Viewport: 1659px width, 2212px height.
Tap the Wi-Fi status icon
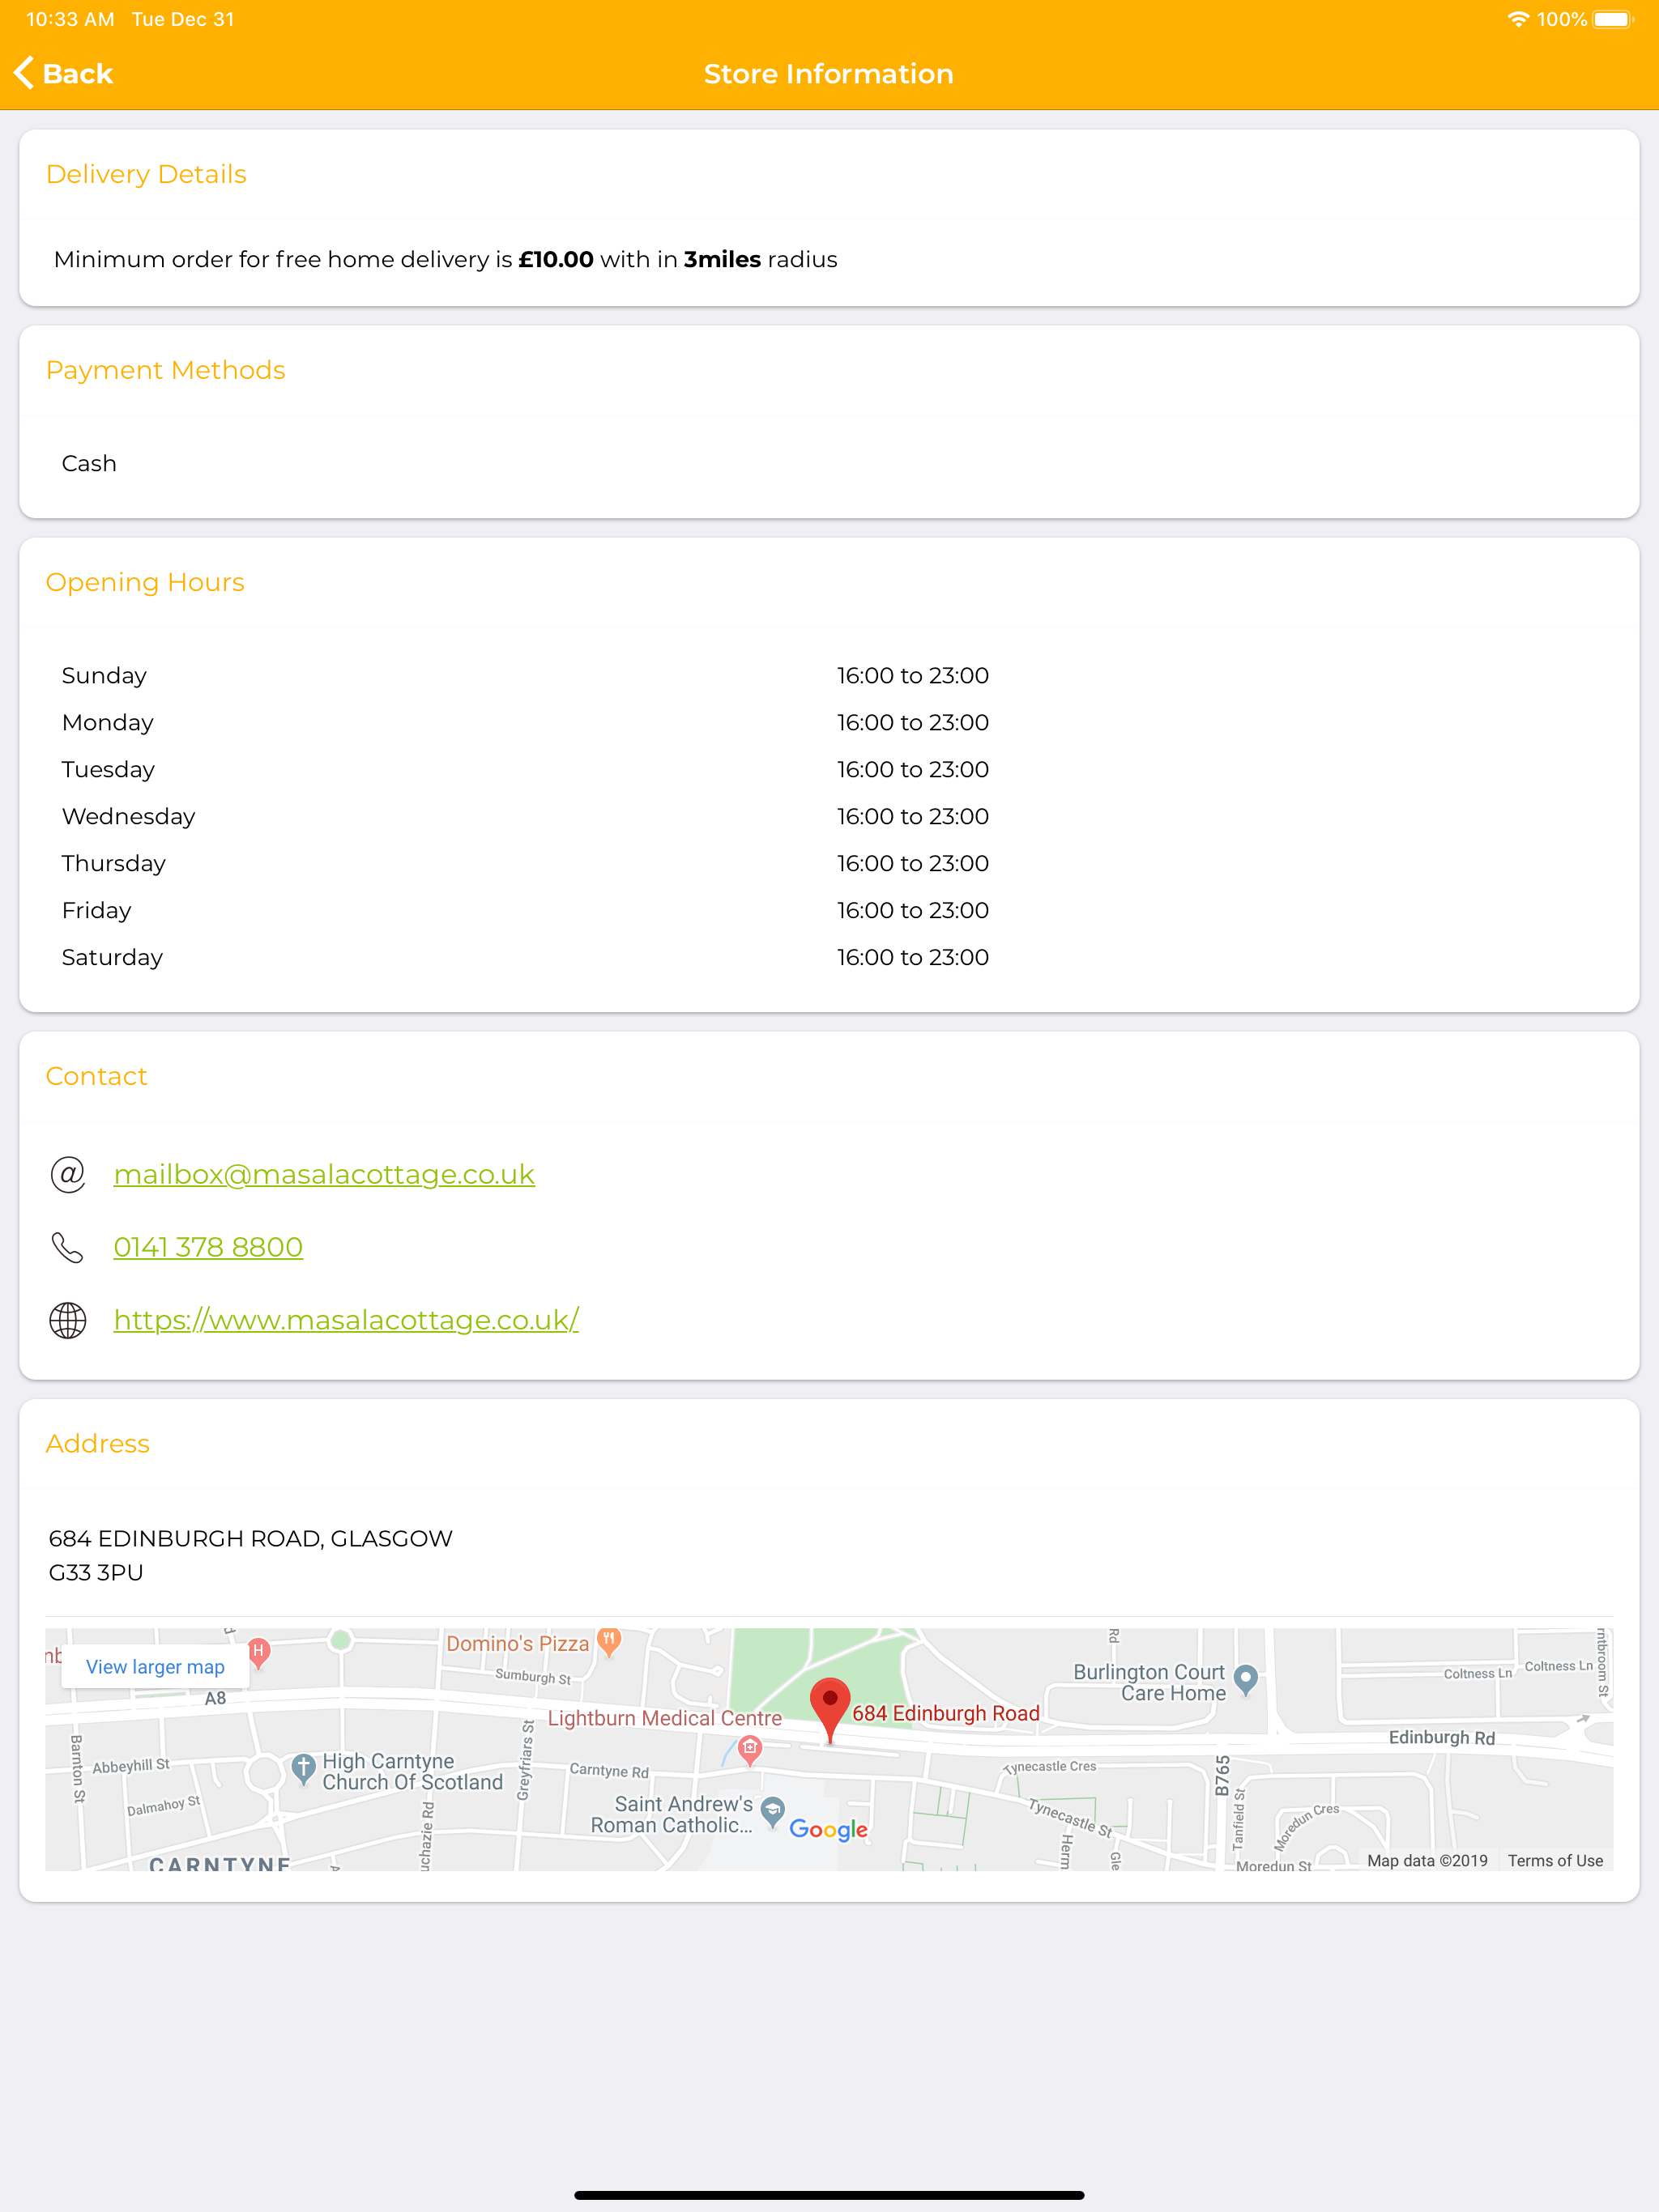coord(1518,19)
